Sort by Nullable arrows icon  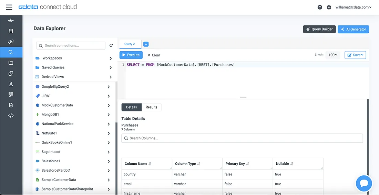(292, 164)
